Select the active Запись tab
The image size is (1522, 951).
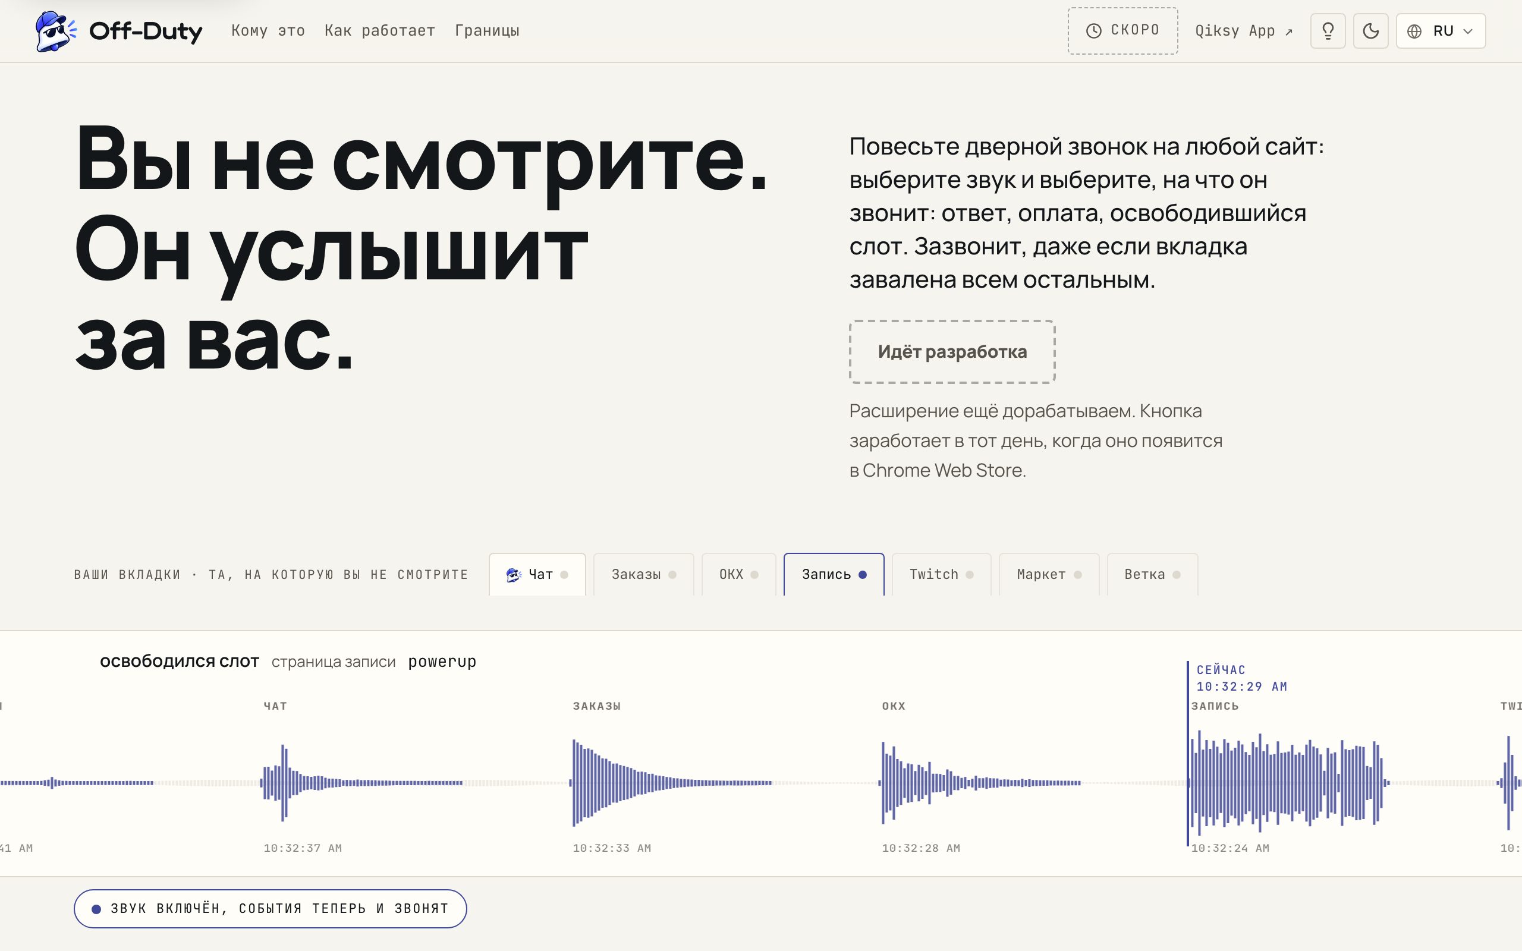click(x=834, y=574)
